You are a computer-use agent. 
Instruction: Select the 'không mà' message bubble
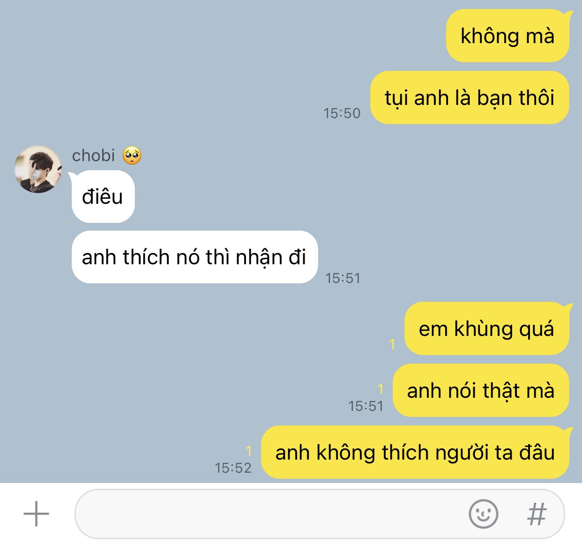[x=507, y=36]
